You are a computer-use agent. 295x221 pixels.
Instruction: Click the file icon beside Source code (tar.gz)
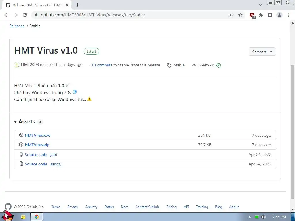tap(21, 164)
